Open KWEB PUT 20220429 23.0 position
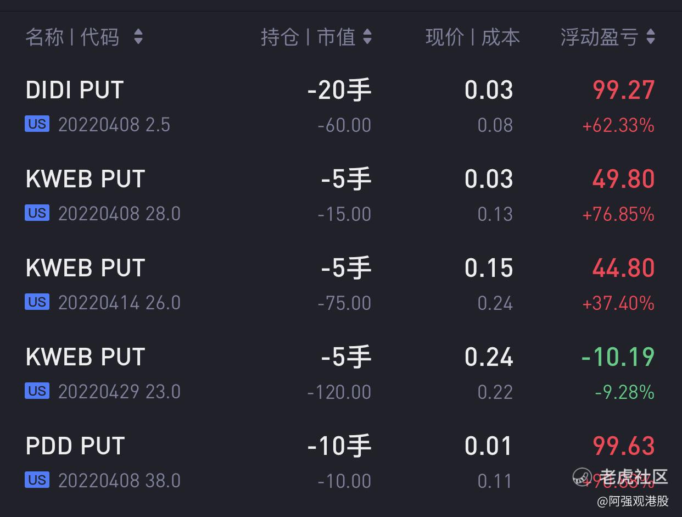Screen dimensions: 682x517 (x=341, y=374)
